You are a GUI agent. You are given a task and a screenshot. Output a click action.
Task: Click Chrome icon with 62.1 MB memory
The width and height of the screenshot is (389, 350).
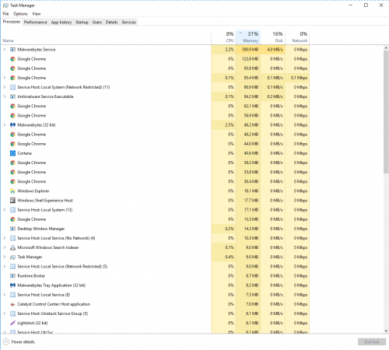tap(12, 106)
